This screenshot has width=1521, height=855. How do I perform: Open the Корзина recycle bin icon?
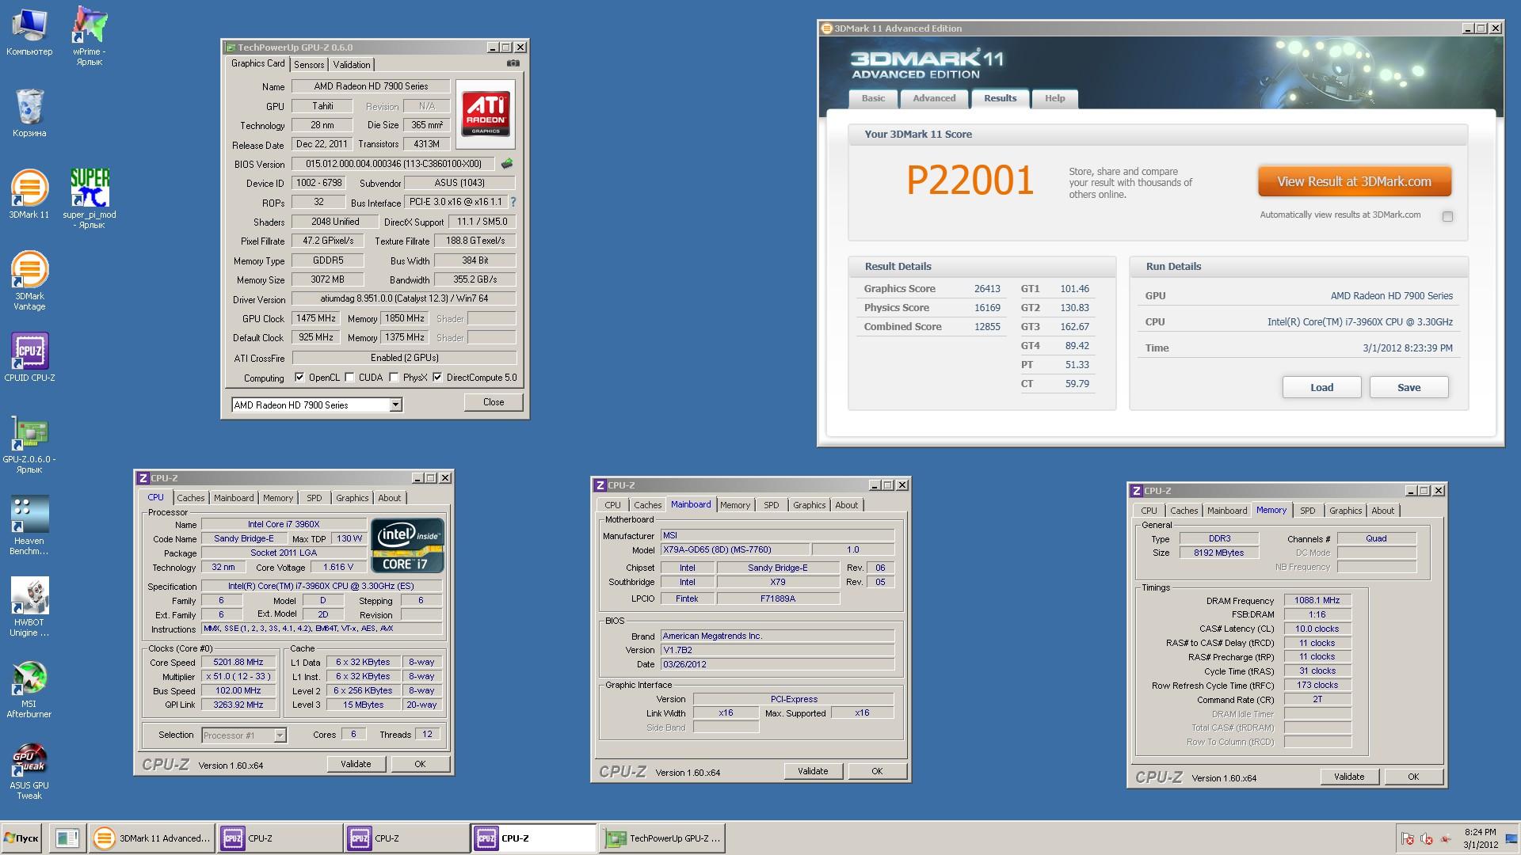coord(29,113)
